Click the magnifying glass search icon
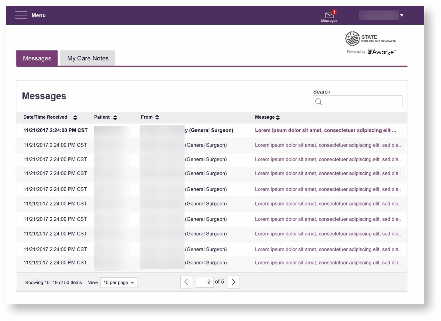 [318, 102]
